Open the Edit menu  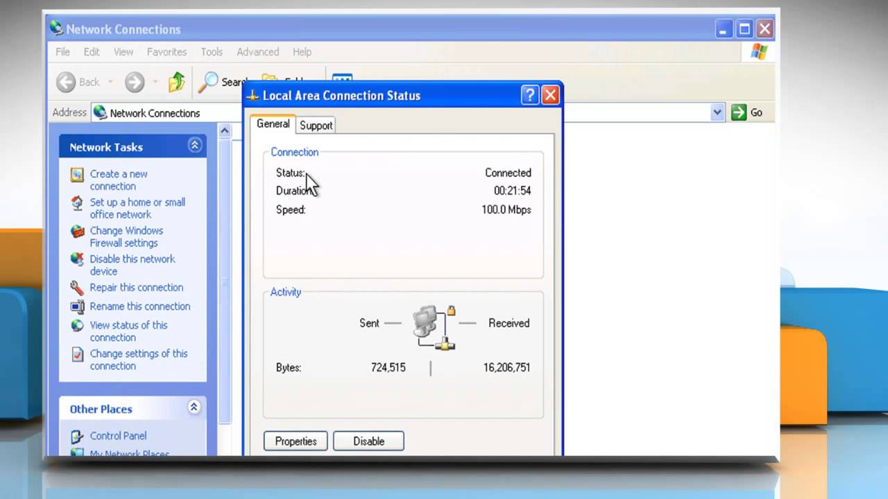[x=92, y=52]
